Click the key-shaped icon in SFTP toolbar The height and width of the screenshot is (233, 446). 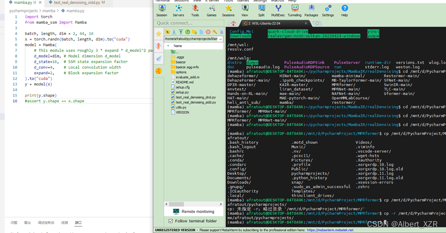point(215,32)
